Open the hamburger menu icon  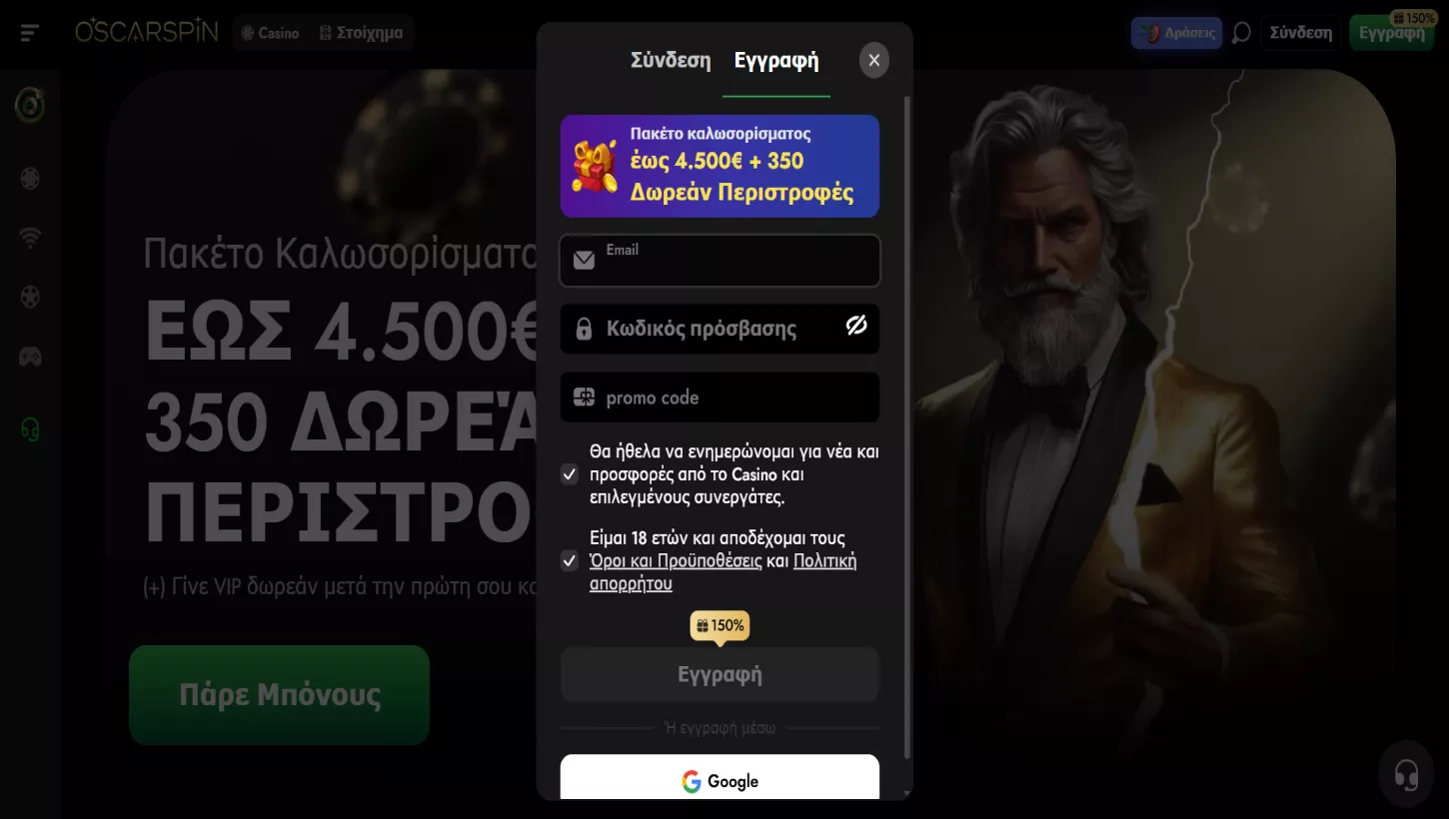30,33
